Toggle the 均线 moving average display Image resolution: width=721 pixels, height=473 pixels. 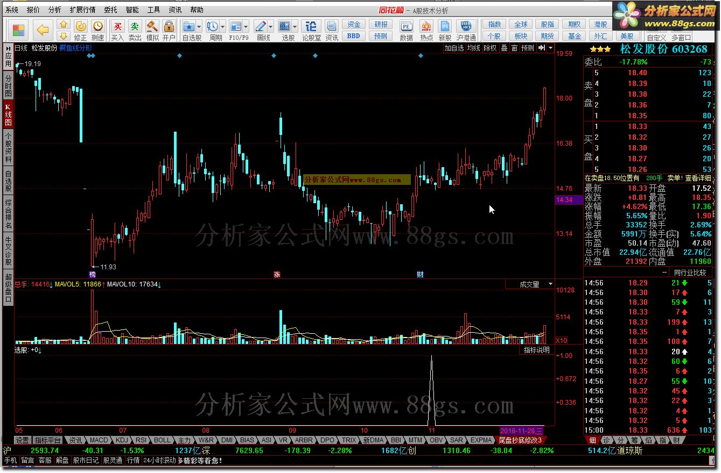tap(473, 48)
